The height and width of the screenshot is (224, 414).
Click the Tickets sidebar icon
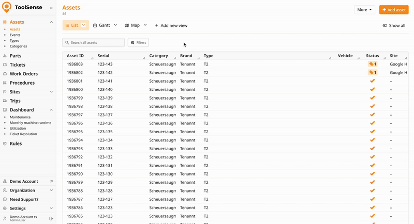[5, 65]
